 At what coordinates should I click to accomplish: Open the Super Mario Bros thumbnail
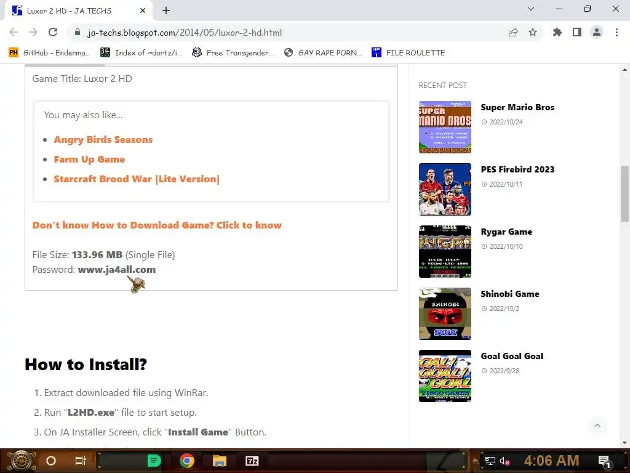(x=445, y=127)
